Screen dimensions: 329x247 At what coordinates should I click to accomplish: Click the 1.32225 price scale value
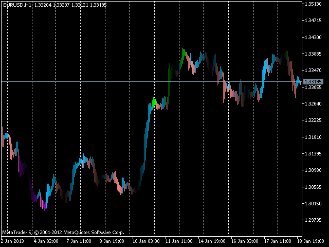pyautogui.click(x=313, y=120)
